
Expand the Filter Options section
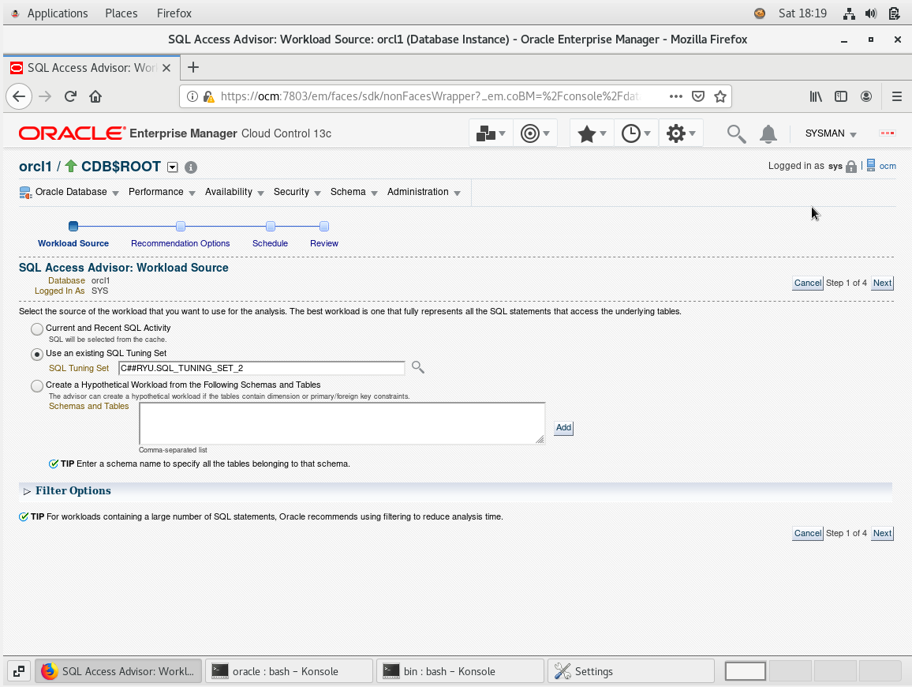(27, 491)
